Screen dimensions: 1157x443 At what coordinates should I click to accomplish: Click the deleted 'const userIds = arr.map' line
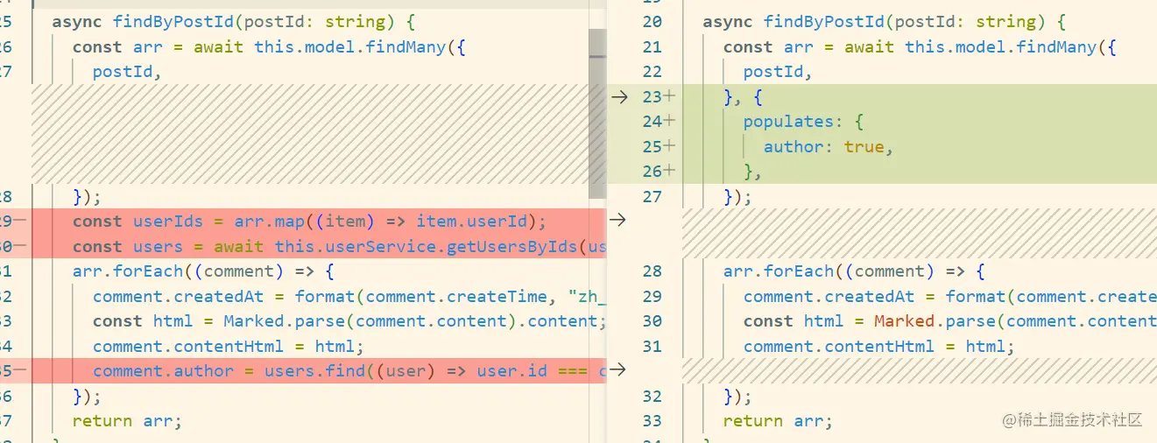coord(309,221)
